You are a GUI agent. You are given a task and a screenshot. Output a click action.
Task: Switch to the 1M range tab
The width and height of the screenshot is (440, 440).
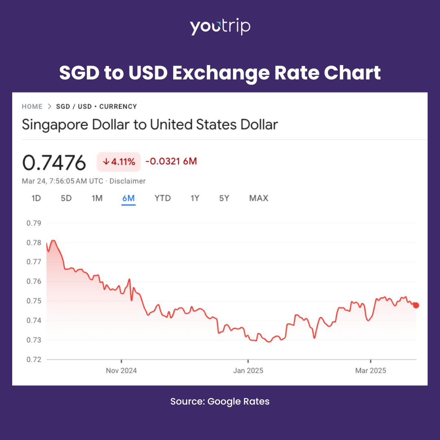pos(97,198)
